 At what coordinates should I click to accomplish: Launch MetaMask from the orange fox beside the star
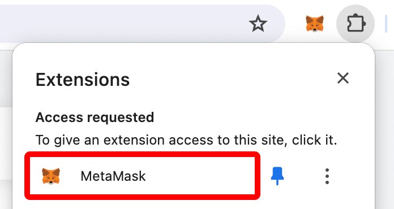pos(315,24)
